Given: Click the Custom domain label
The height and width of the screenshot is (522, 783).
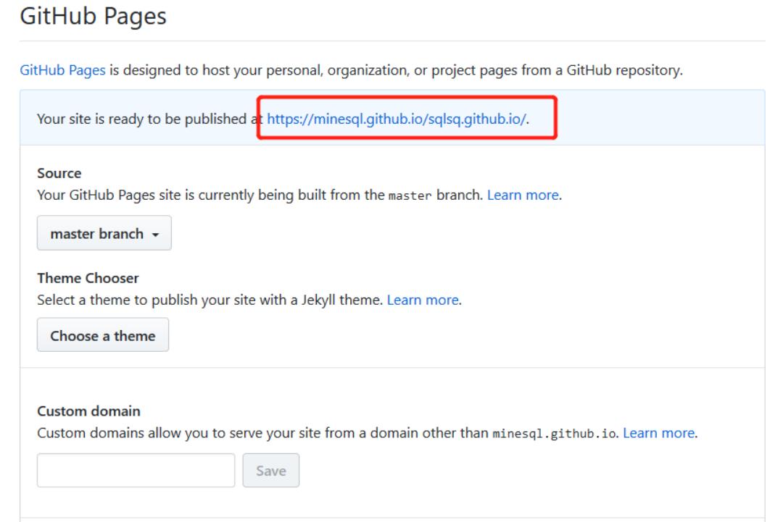Looking at the screenshot, I should click(88, 411).
